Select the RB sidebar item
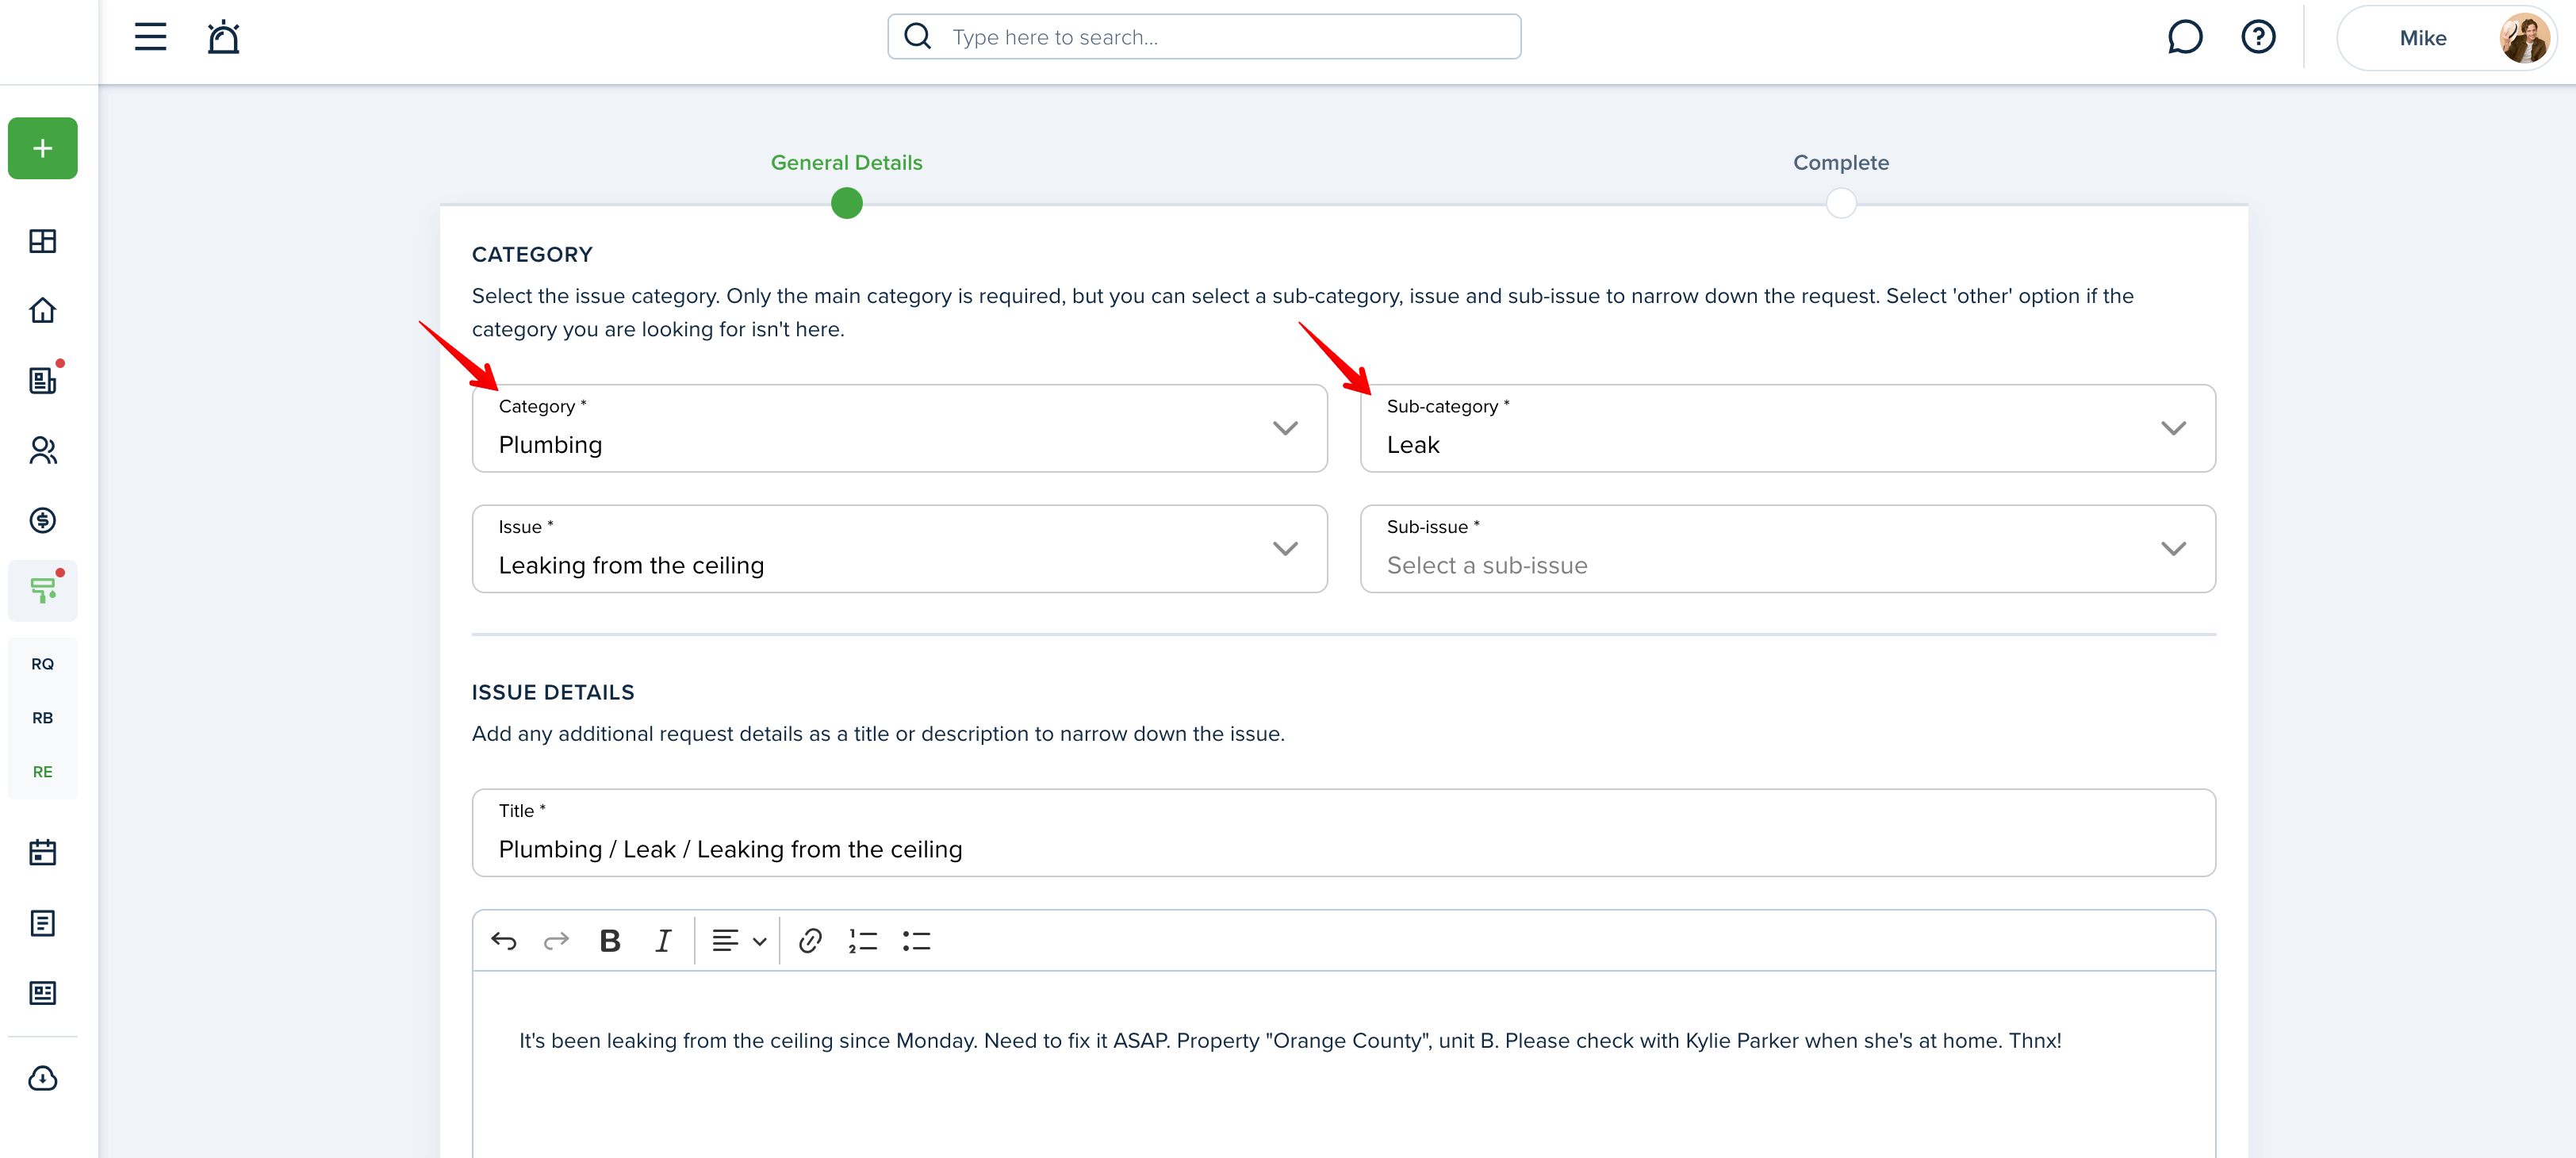Screen dimensions: 2576x1158 tap(42, 718)
